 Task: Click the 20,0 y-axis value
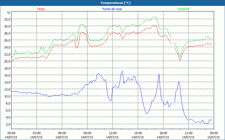pyautogui.click(x=7, y=61)
